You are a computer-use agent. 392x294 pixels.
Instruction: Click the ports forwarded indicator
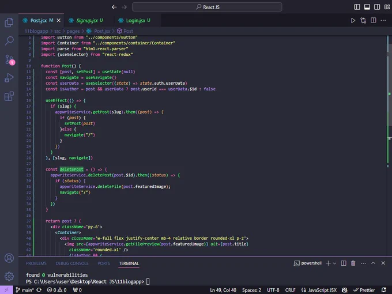pos(77,290)
